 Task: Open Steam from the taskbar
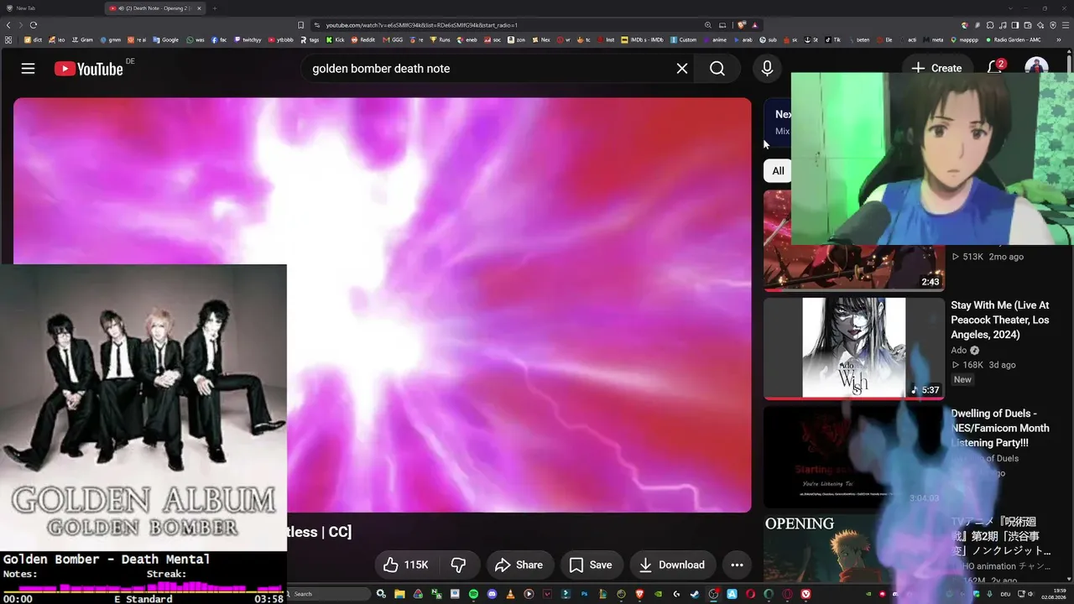click(x=695, y=594)
